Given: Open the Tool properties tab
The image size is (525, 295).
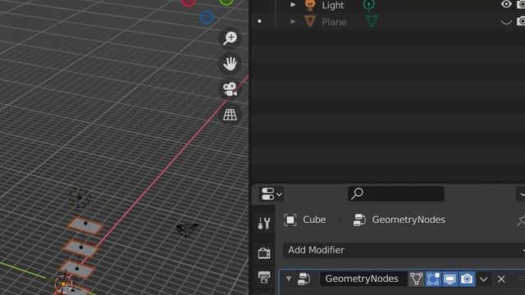Looking at the screenshot, I should [264, 223].
